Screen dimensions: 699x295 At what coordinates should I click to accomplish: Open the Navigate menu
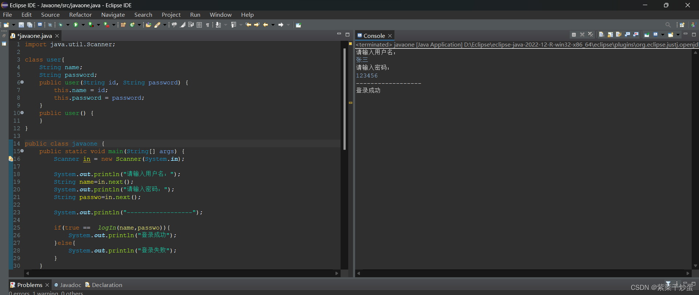(113, 15)
